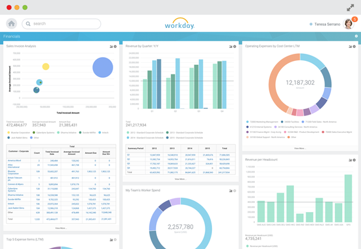Toggle the Dunder-Mifflin legend series

tap(88, 133)
